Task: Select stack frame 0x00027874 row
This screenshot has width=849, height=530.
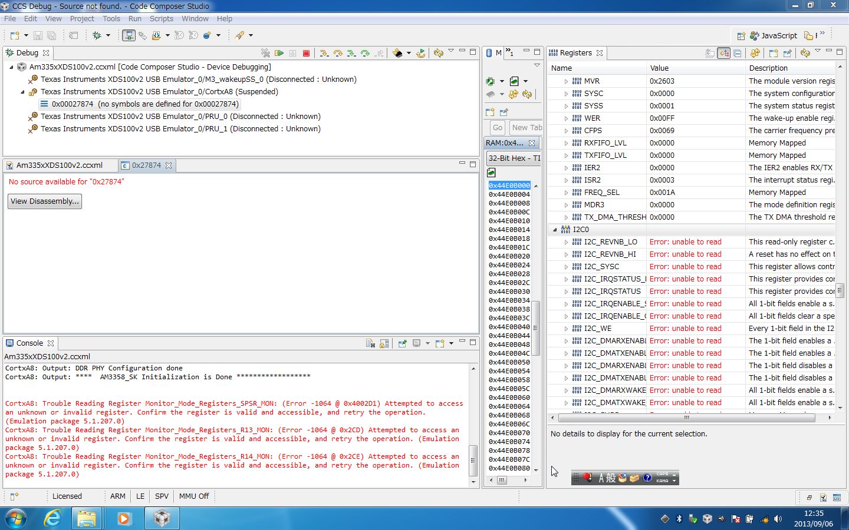Action: [x=140, y=104]
